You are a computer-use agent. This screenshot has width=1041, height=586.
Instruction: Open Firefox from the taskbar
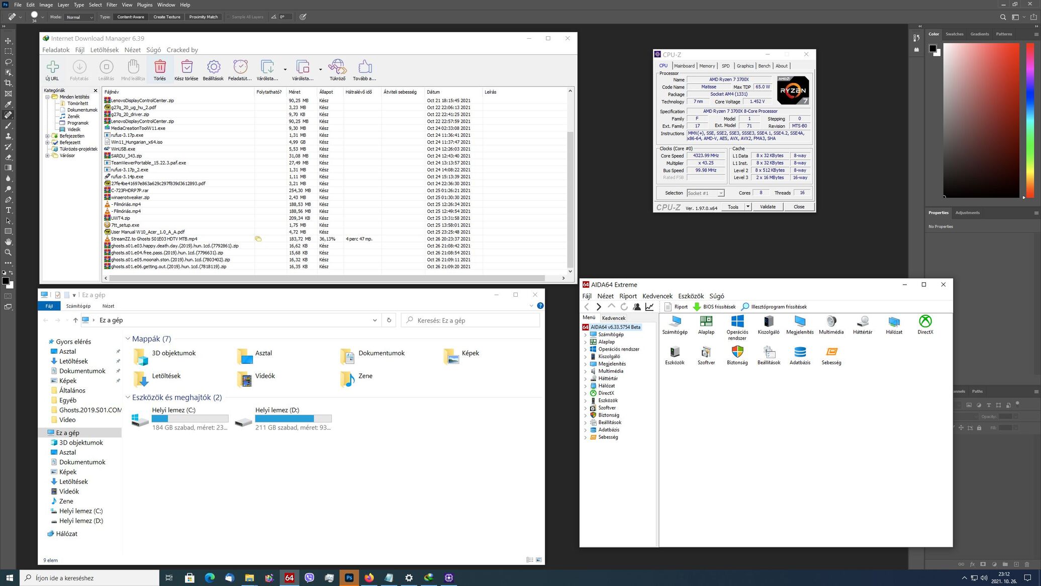[x=369, y=578]
